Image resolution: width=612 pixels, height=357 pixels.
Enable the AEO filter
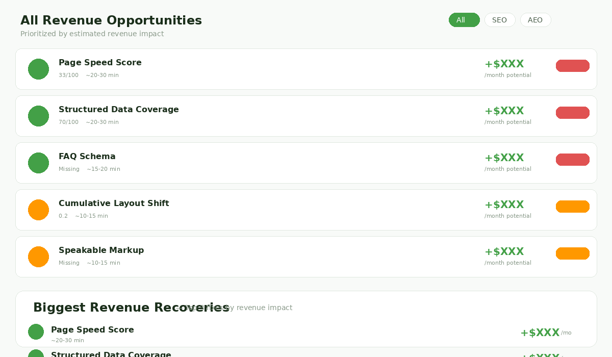[535, 20]
